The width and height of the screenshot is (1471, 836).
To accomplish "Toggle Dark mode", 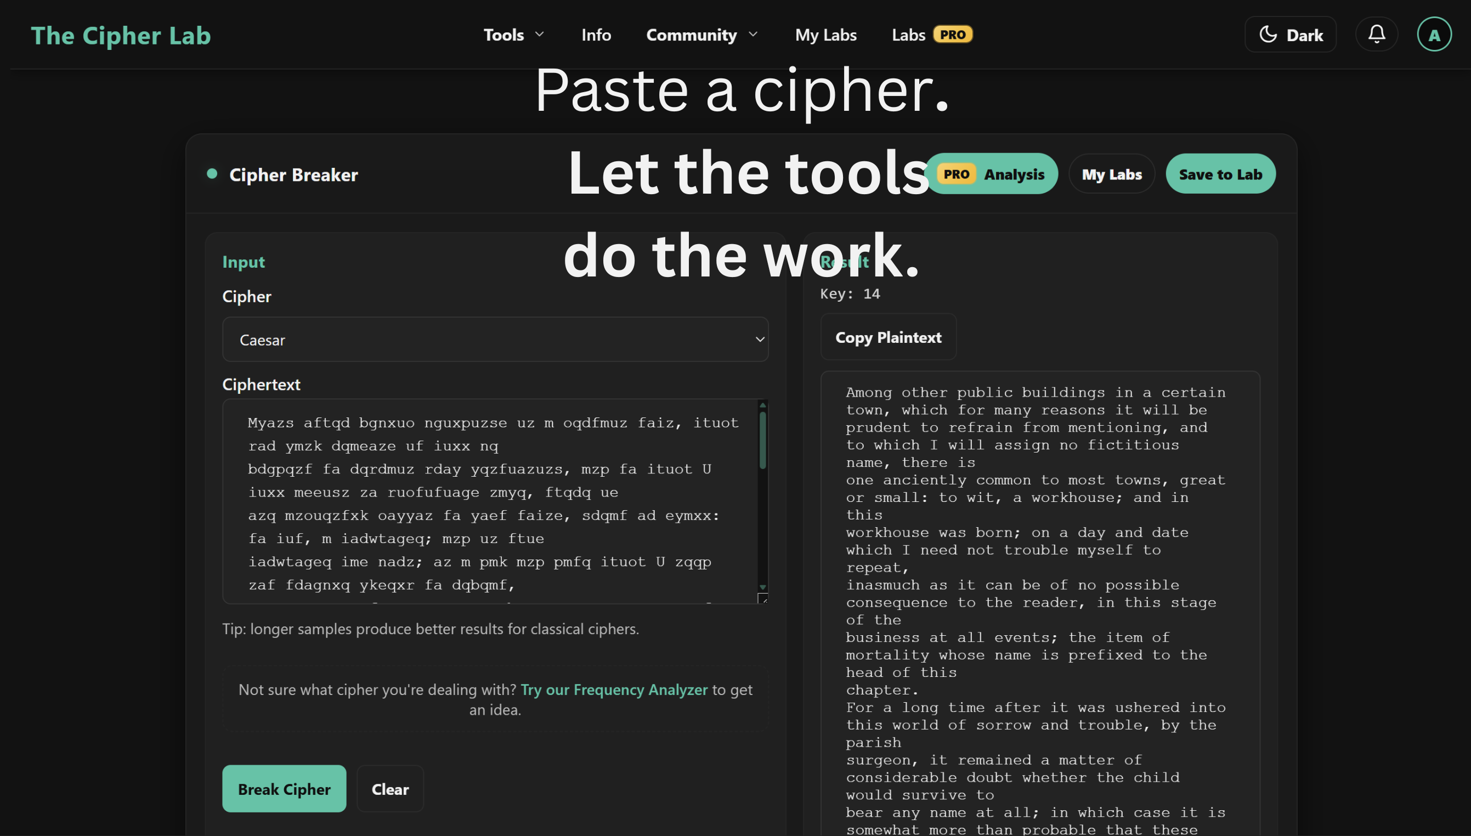I will [x=1289, y=34].
